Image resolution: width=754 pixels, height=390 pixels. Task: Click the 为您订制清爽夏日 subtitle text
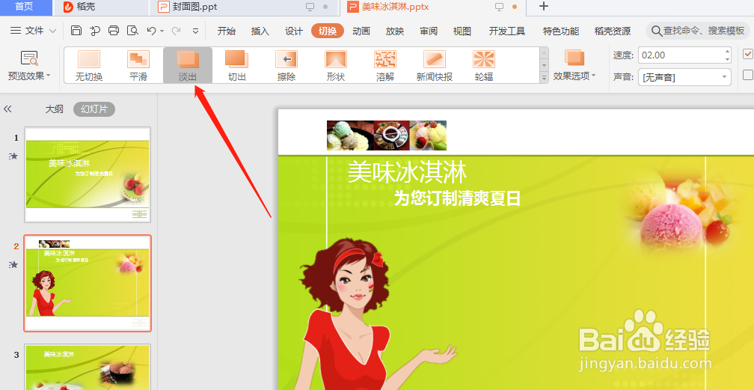457,198
